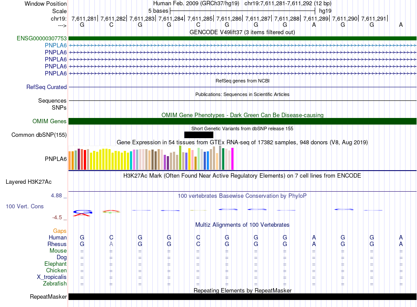Image resolution: width=417 pixels, height=307 pixels.
Task: Open the ENSG00000307753 gene label
Action: (42, 39)
